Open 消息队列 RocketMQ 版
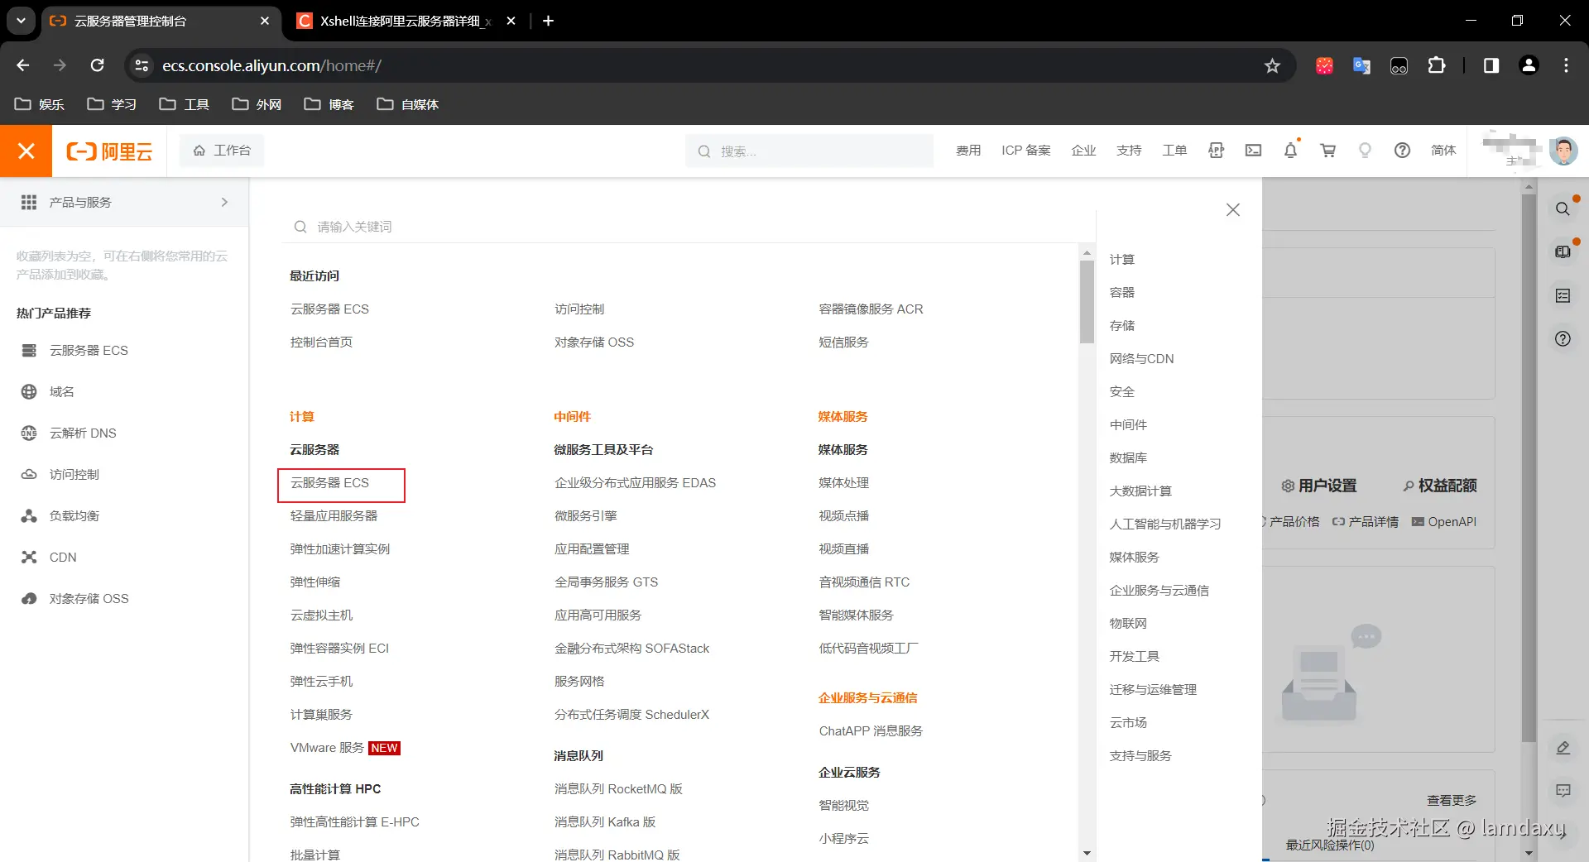 click(x=618, y=789)
